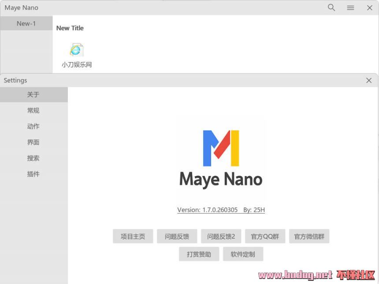Click the New Title group heading
Image resolution: width=379 pixels, height=284 pixels.
(70, 28)
